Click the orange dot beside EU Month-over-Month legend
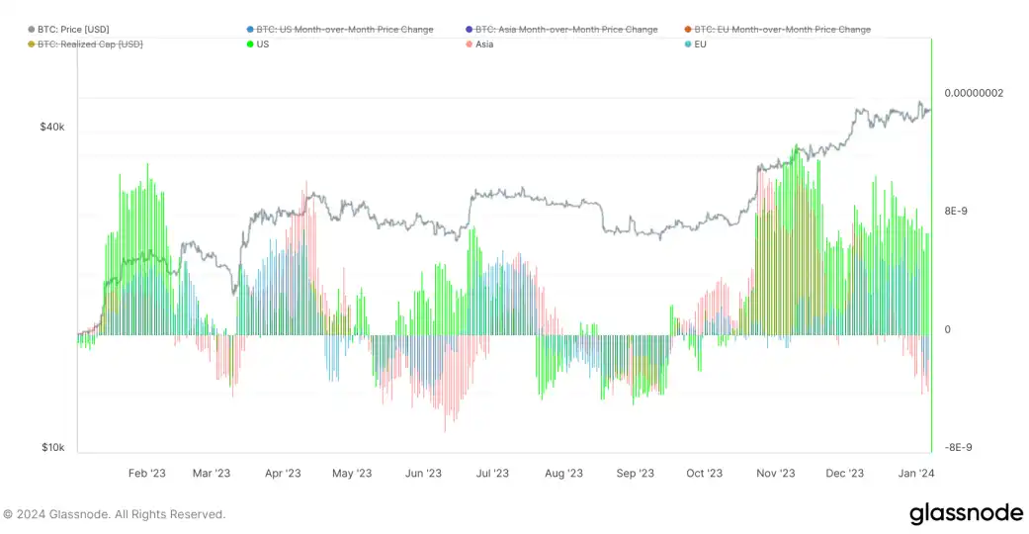 (x=687, y=30)
